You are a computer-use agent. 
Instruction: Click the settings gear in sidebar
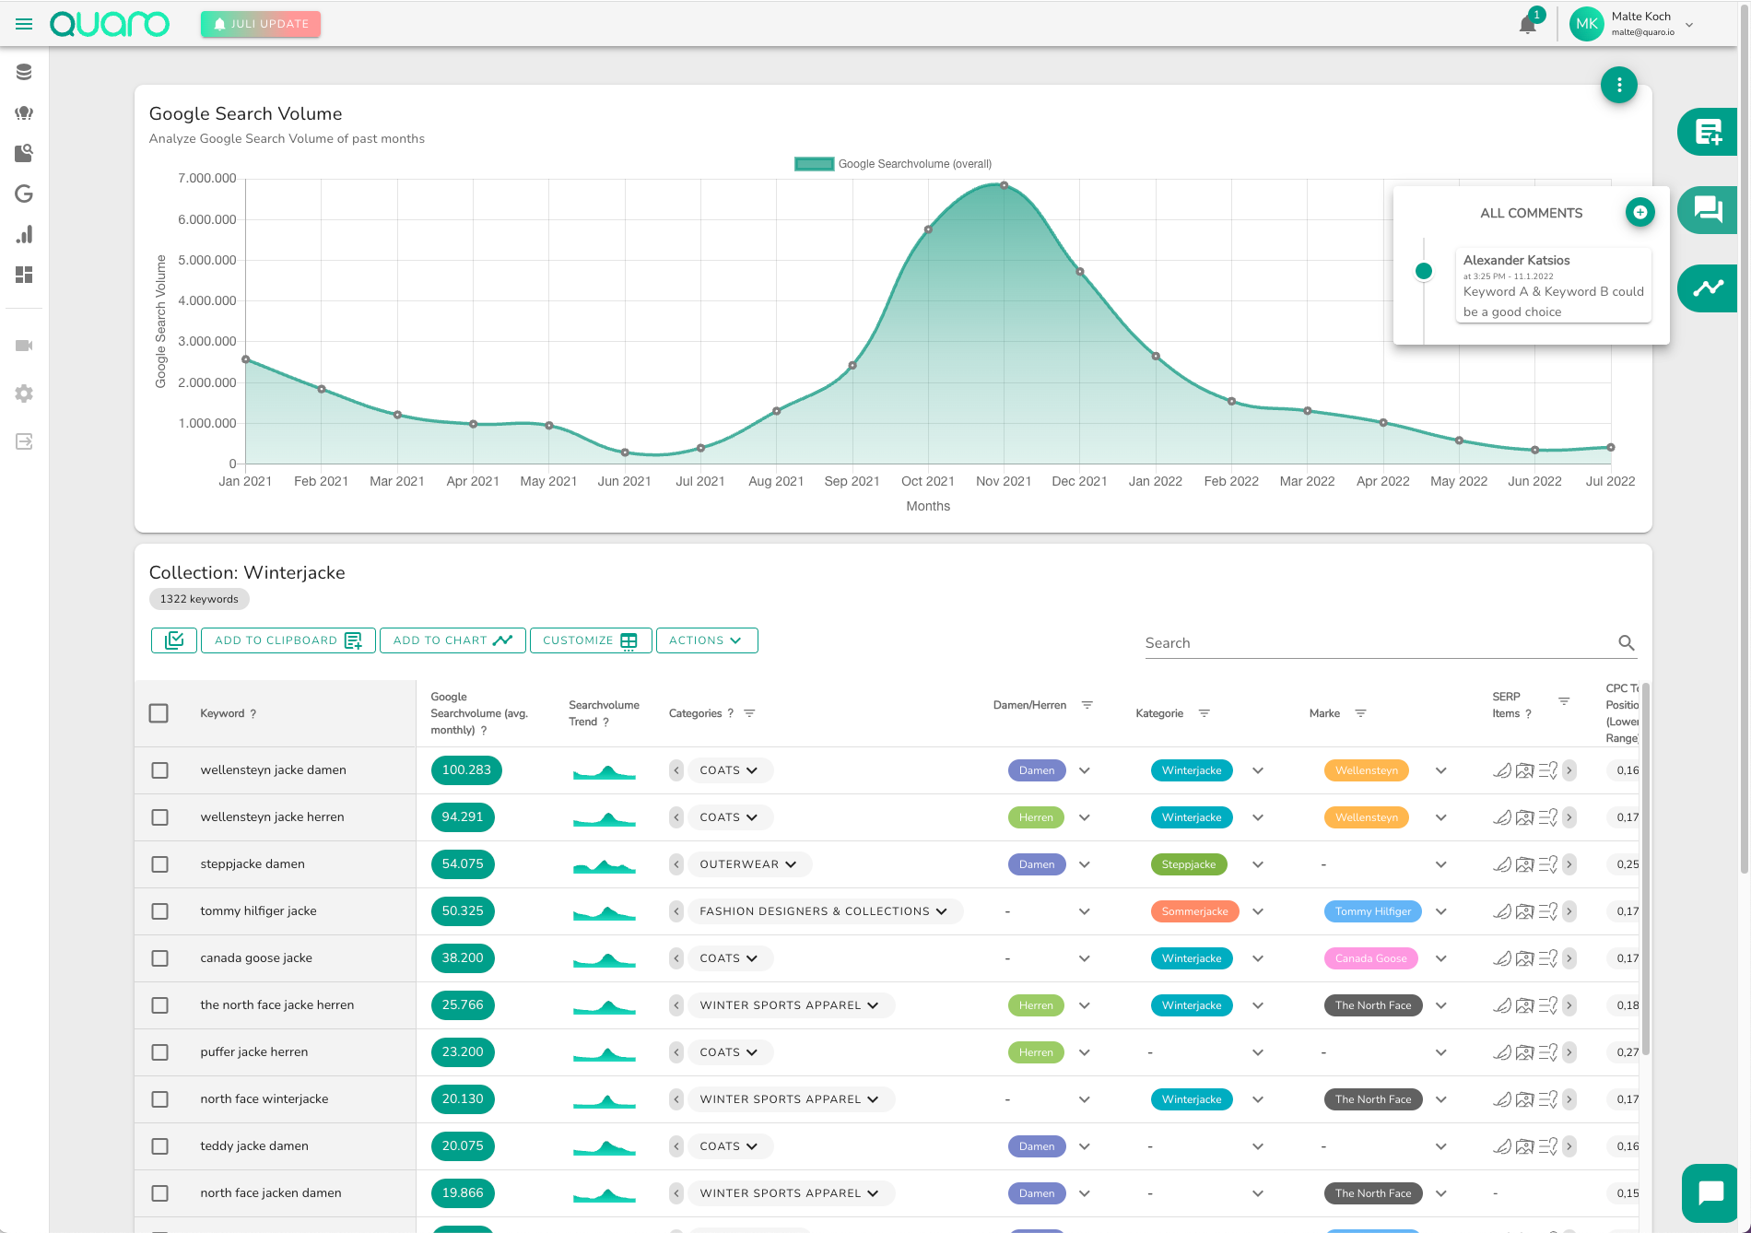click(x=24, y=393)
